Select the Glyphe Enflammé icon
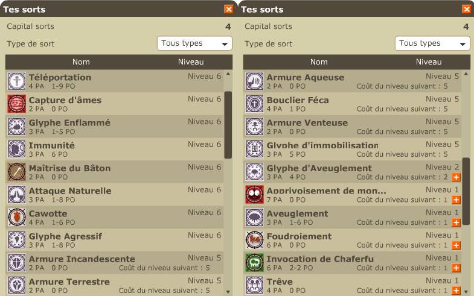The height and width of the screenshot is (296, 474). [x=17, y=126]
